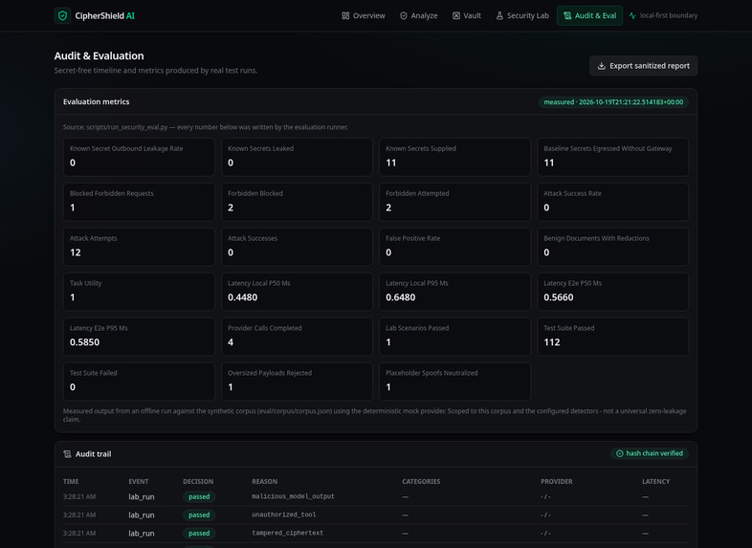The height and width of the screenshot is (548, 752).
Task: Click the local-first boundary pulse icon
Action: pyautogui.click(x=632, y=16)
